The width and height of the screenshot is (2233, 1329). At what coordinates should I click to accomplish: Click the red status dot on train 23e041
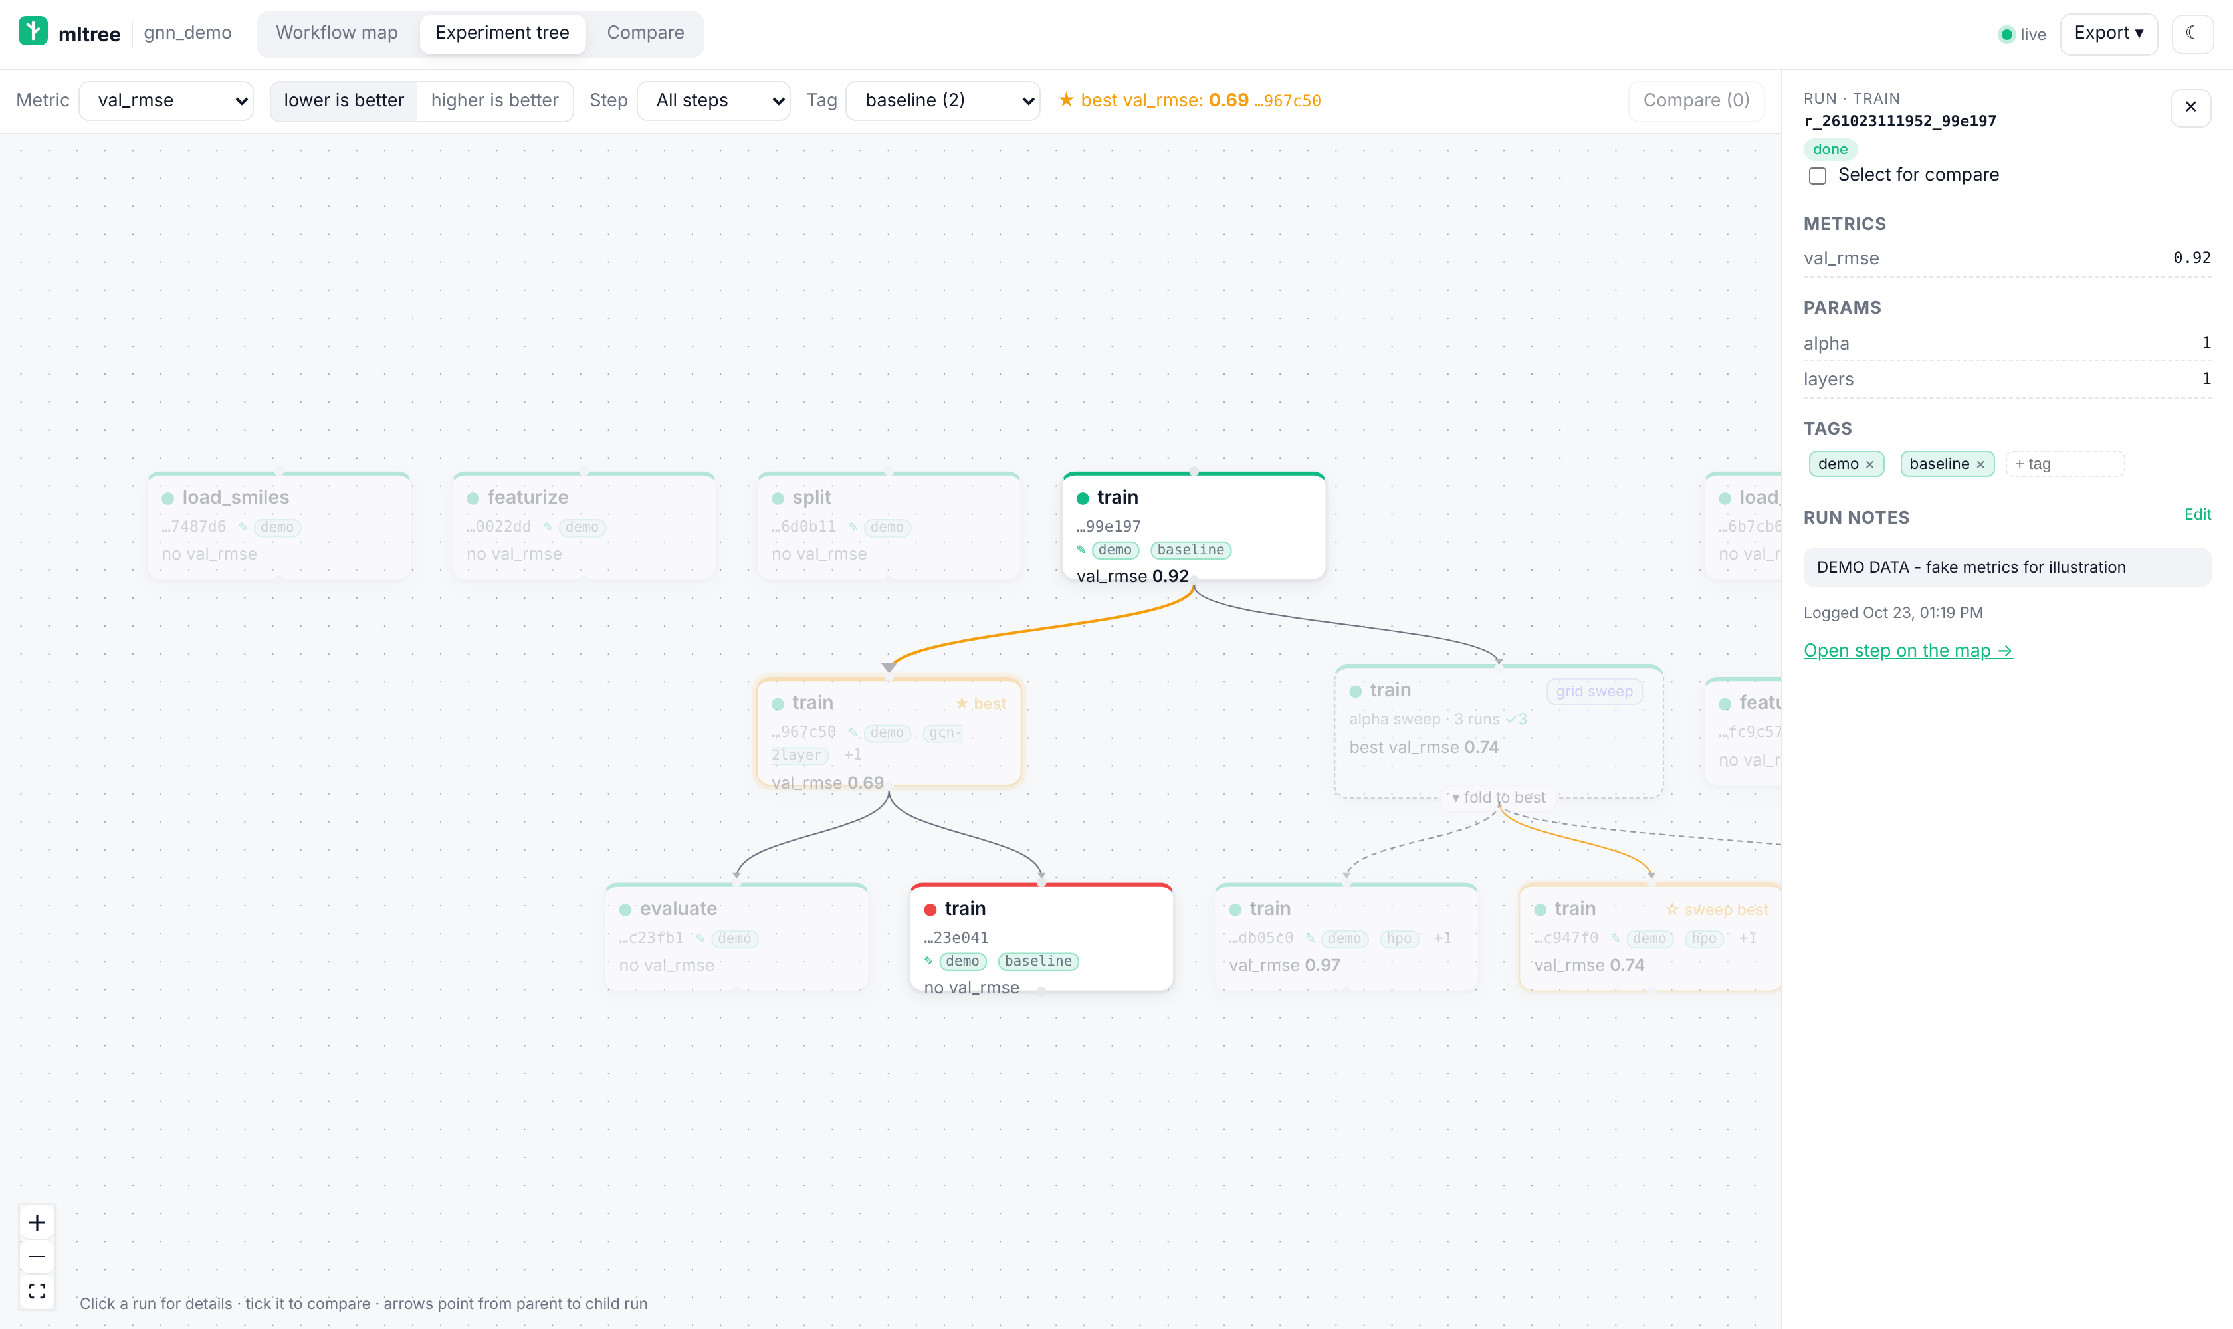coord(930,909)
